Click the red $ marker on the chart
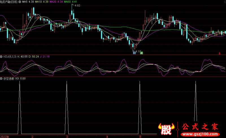The image size is (226, 138). 220,53
